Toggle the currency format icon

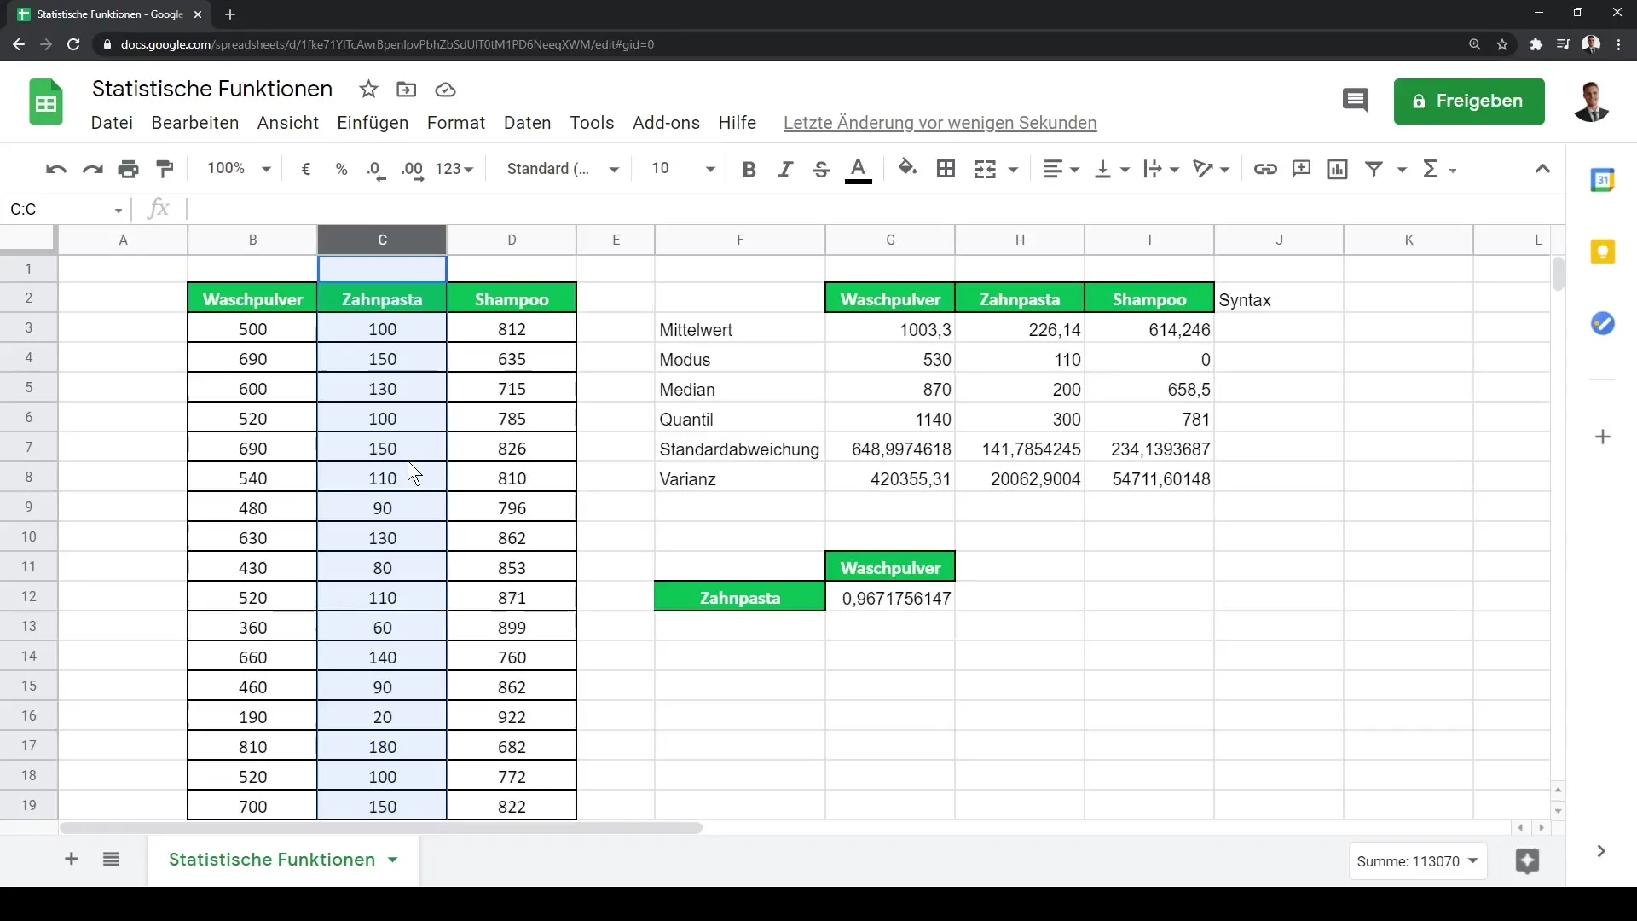306,169
